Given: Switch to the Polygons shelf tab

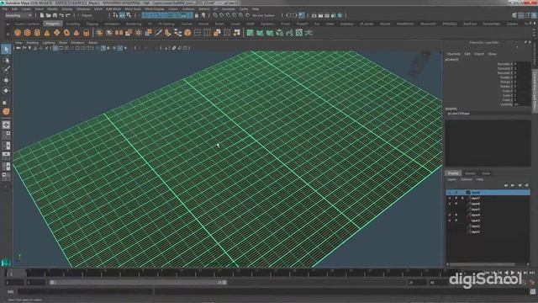Looking at the screenshot, I should [x=53, y=24].
